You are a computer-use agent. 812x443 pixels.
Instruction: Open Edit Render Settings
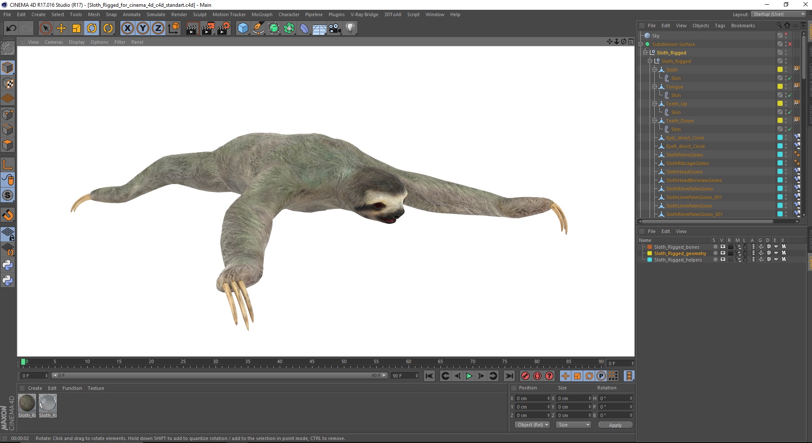point(224,28)
